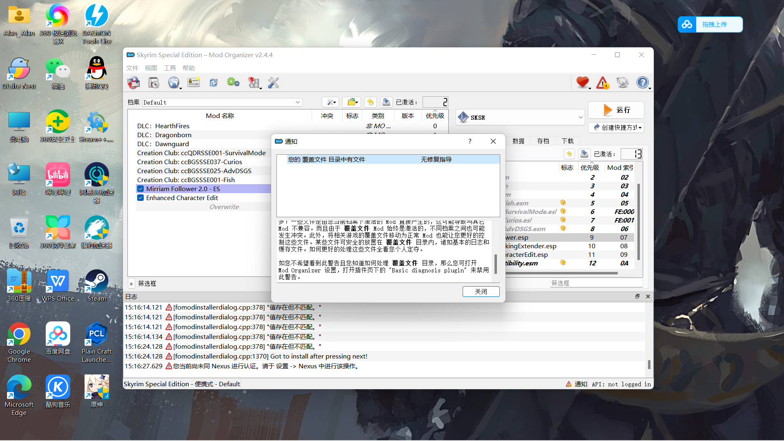Viewport: 784px width, 441px height.
Task: Click the plugin list create backup icon
Action: pos(584,154)
